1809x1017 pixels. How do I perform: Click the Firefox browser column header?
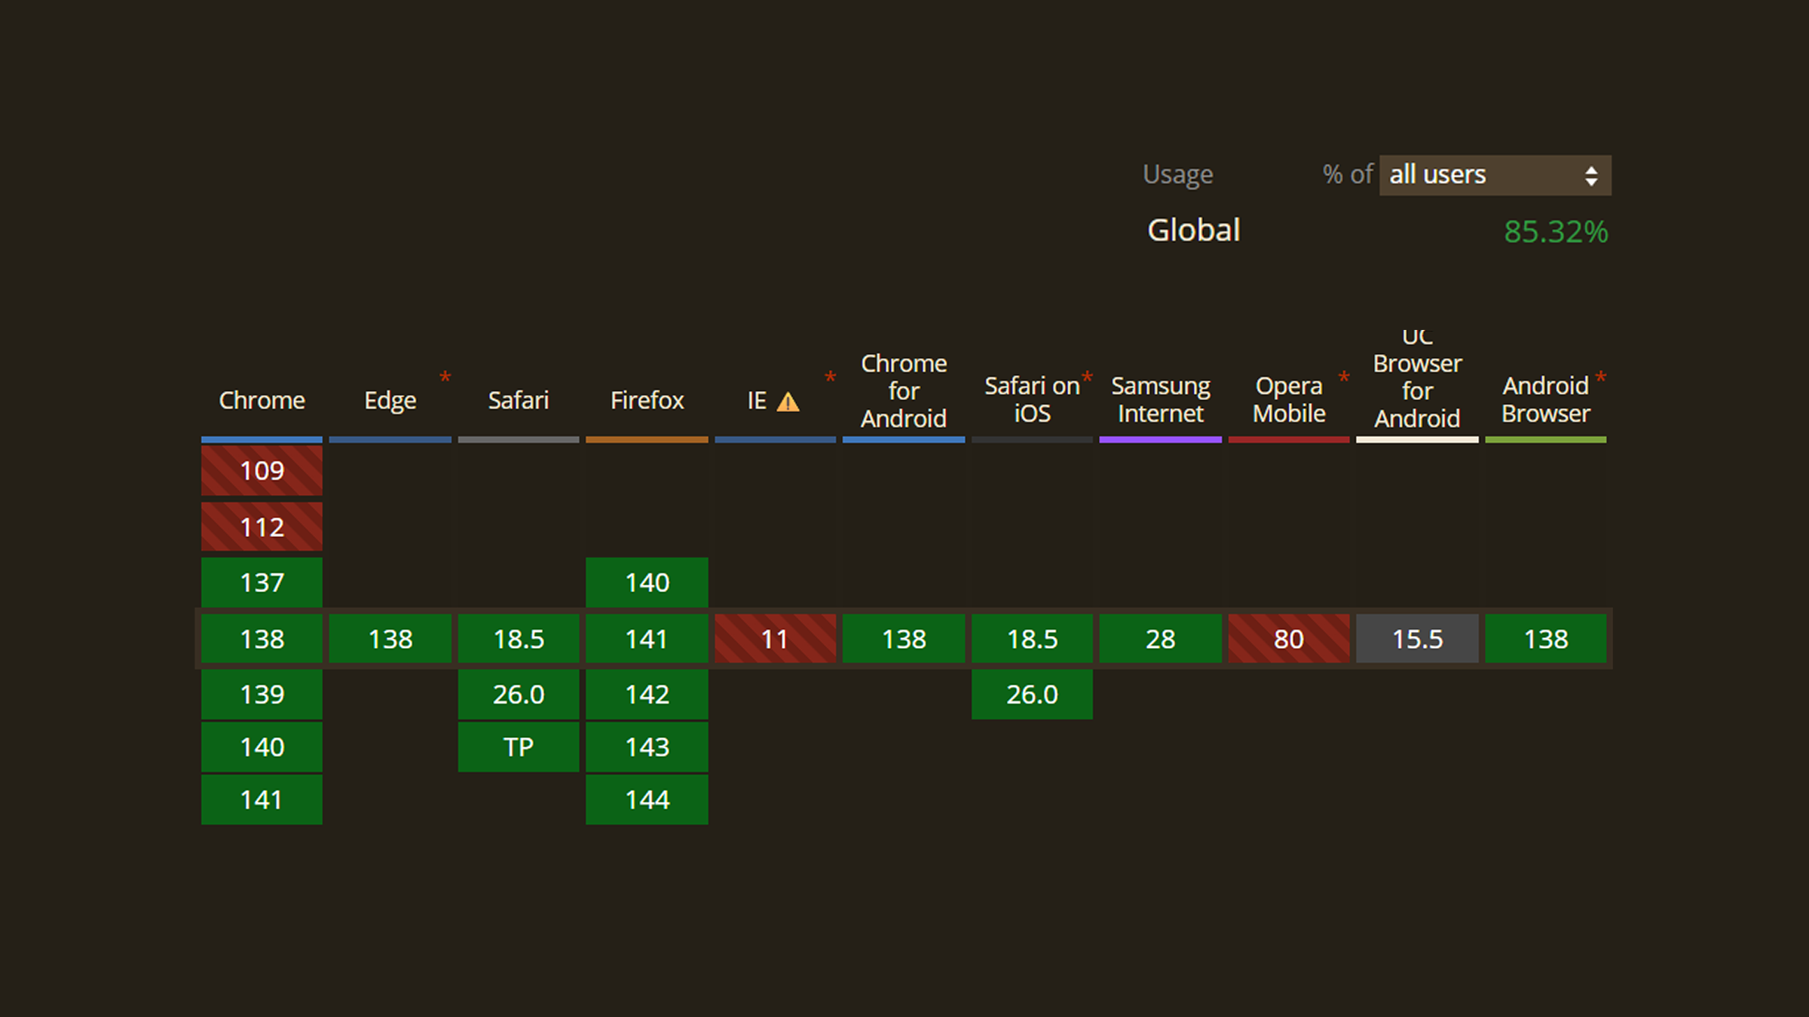[x=647, y=400]
